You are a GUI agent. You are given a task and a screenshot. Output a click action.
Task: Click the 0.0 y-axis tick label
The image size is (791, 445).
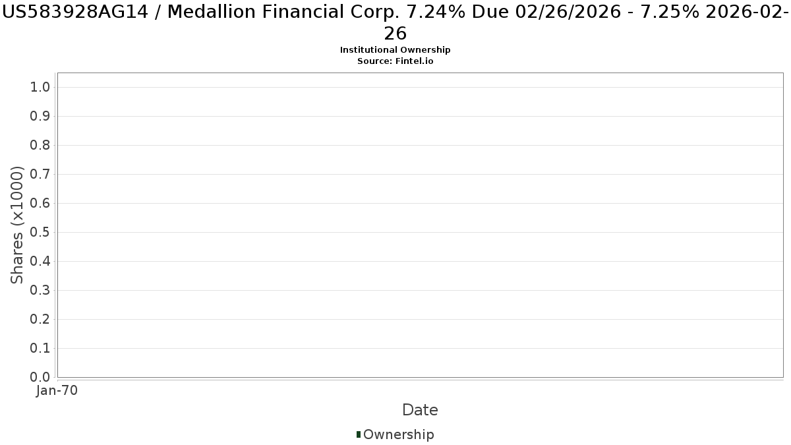[41, 377]
